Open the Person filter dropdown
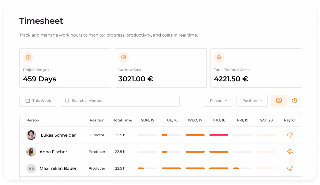 218,101
